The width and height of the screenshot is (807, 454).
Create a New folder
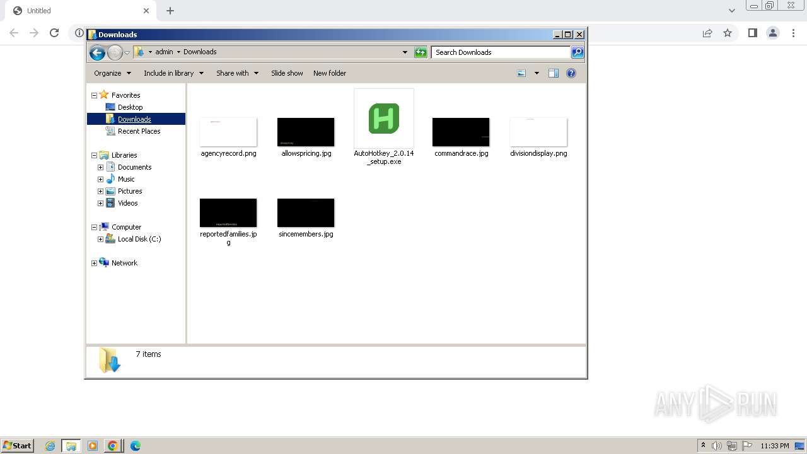pos(330,73)
